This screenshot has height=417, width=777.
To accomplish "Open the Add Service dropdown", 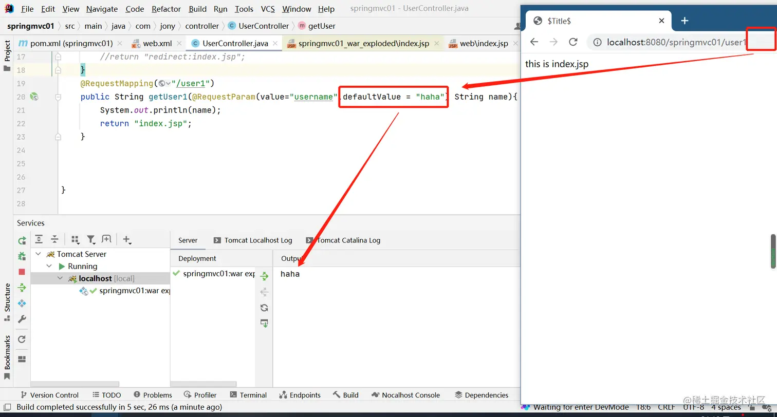I will coord(127,240).
